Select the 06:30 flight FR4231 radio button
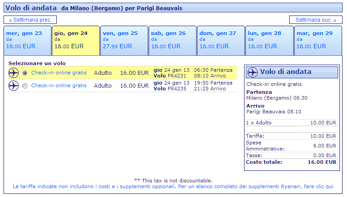 pyautogui.click(x=25, y=73)
